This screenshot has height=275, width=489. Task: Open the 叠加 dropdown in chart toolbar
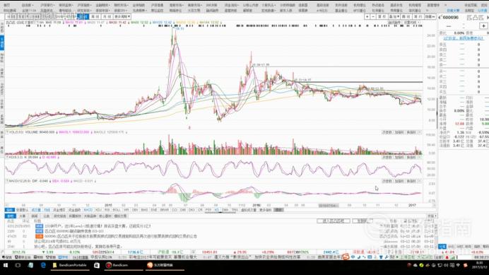[394, 16]
